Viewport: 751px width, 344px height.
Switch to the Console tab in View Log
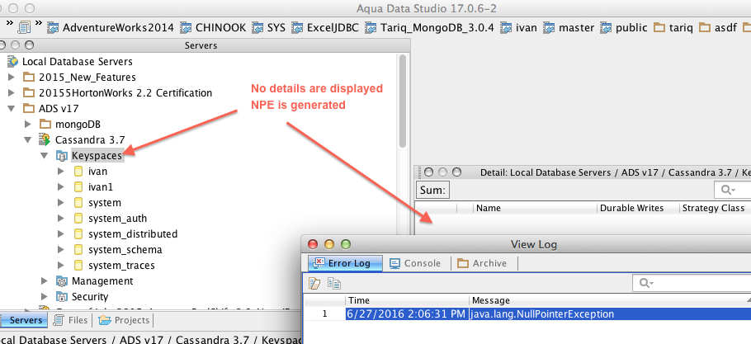(x=415, y=263)
